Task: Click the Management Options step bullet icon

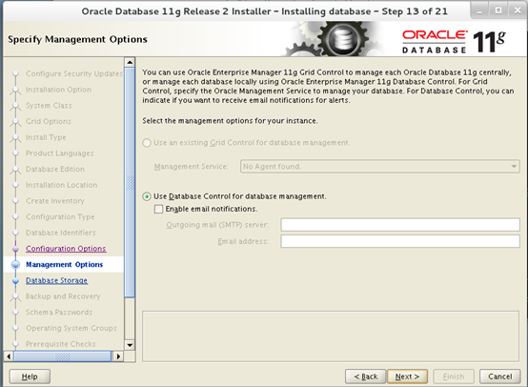Action: coord(15,265)
